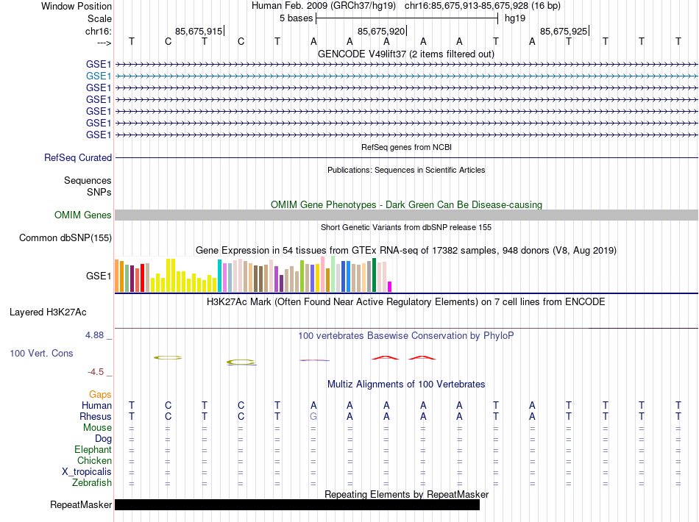Open the OMIM Gene Phenotypes track title
The image size is (699, 522).
(406, 205)
